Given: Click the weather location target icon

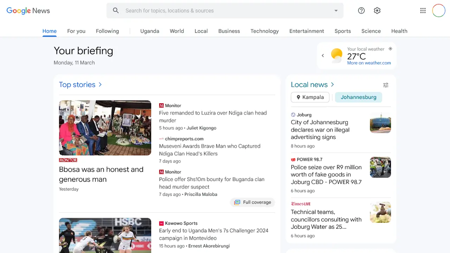Looking at the screenshot, I should [390, 49].
